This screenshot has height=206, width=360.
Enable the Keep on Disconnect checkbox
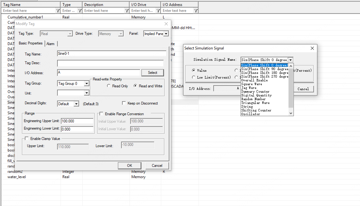click(x=124, y=103)
